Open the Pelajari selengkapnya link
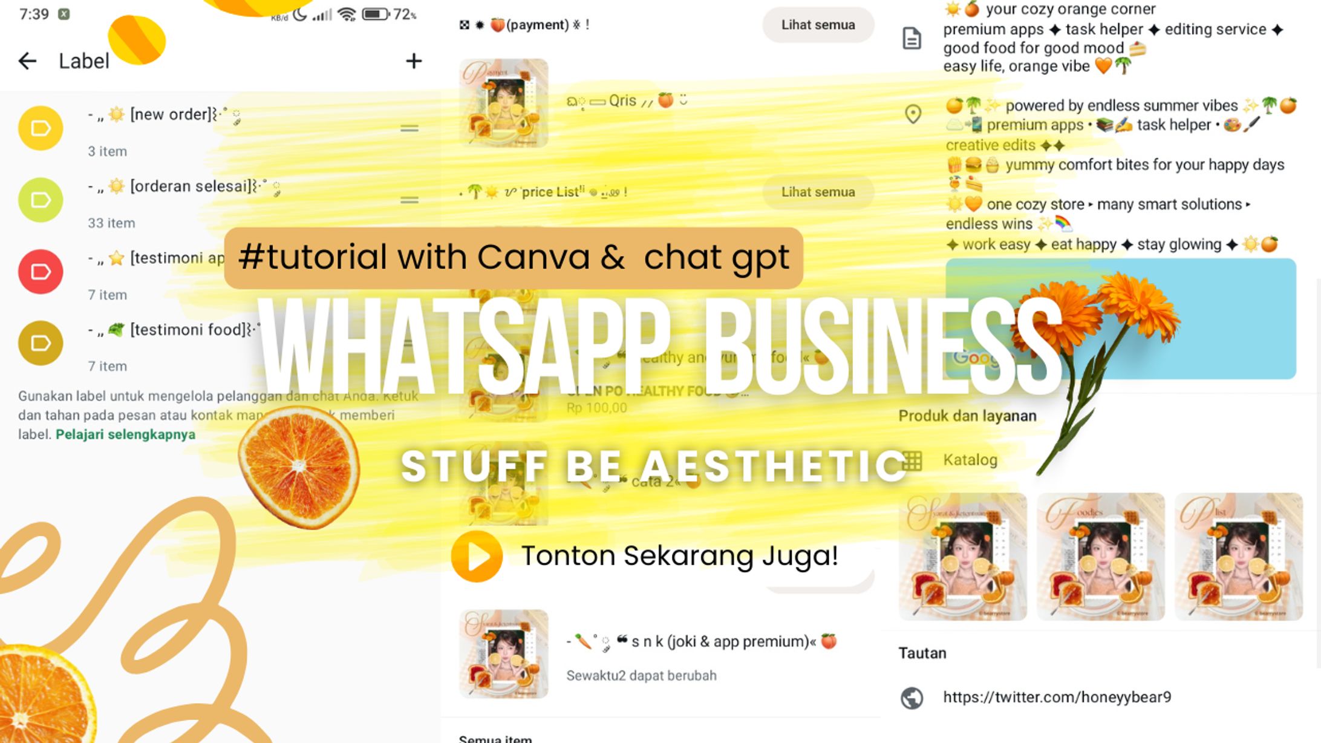Screen dimensions: 1321x743 [125, 434]
